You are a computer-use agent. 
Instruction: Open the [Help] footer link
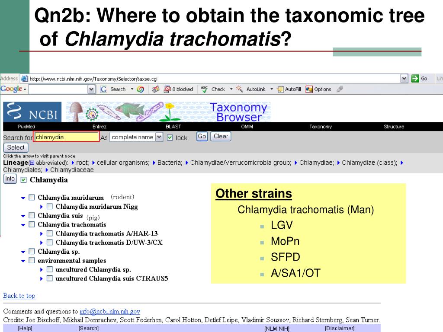(25, 329)
